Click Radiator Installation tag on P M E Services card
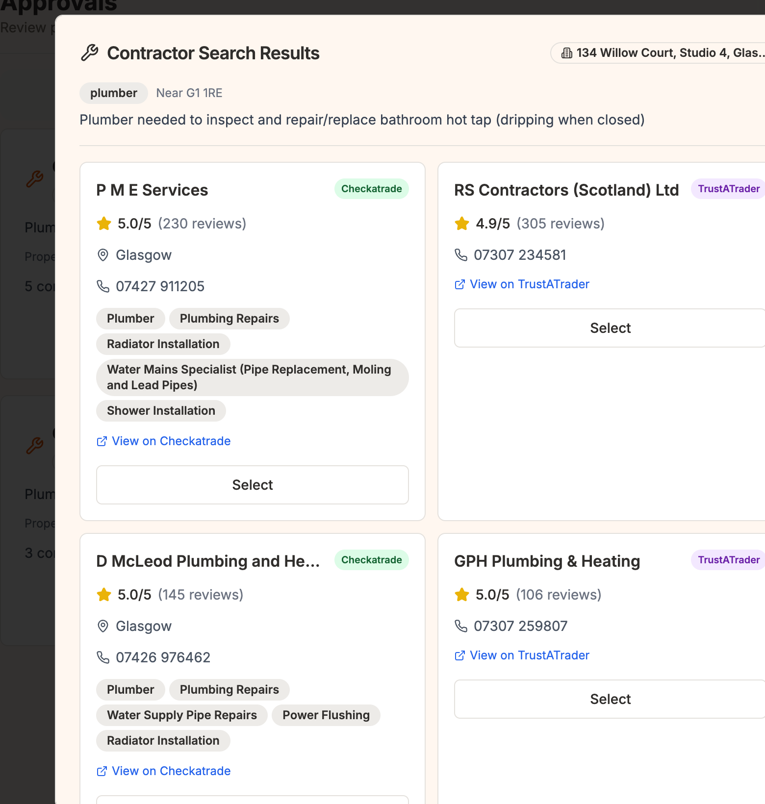The width and height of the screenshot is (765, 804). [163, 344]
